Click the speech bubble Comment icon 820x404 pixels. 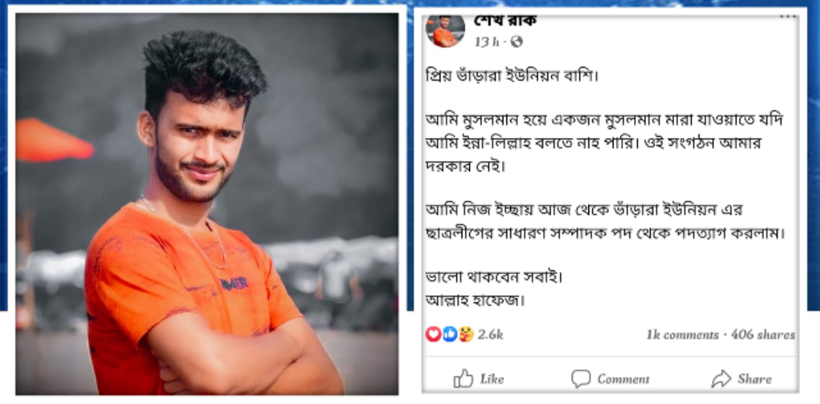pyautogui.click(x=581, y=378)
